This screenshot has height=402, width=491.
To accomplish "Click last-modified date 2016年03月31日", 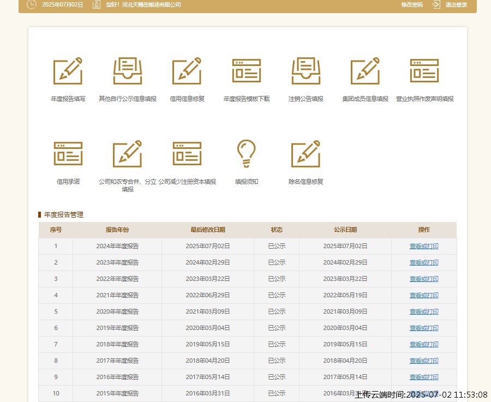I will pyautogui.click(x=208, y=393).
